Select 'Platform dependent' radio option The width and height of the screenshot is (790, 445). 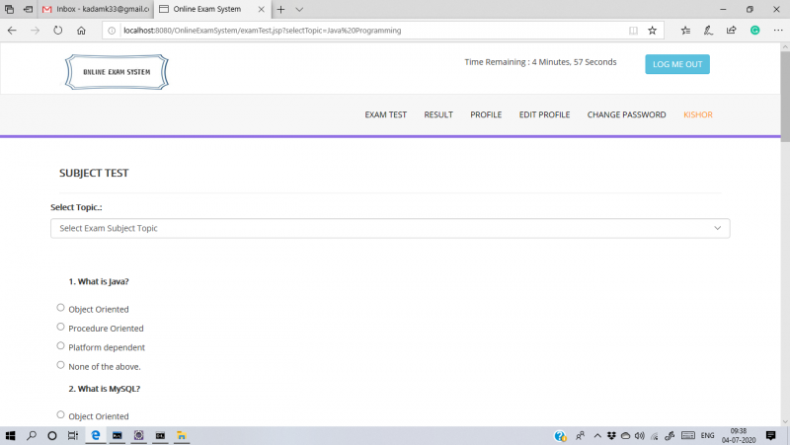click(60, 345)
